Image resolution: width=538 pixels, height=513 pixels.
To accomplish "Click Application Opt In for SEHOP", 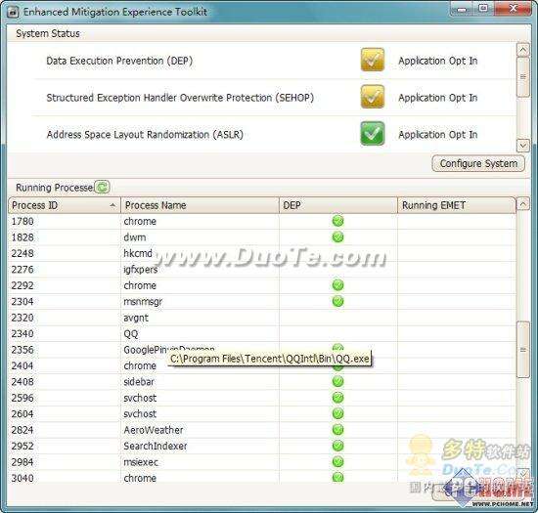I will click(438, 98).
